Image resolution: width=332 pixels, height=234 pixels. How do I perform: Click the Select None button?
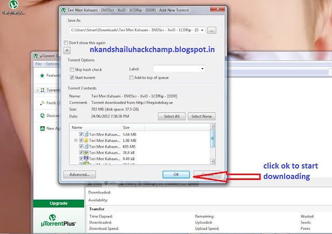(x=202, y=116)
